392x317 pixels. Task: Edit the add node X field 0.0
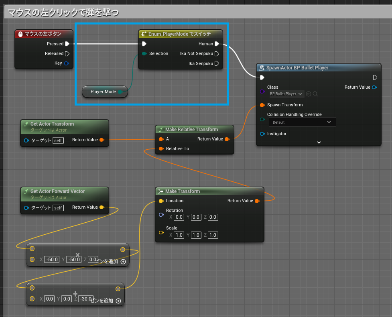click(49, 299)
